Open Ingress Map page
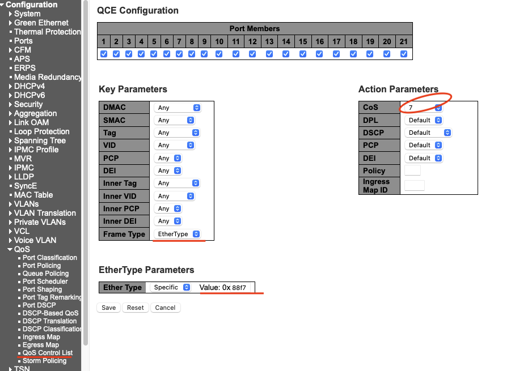The height and width of the screenshot is (371, 515). [41, 337]
